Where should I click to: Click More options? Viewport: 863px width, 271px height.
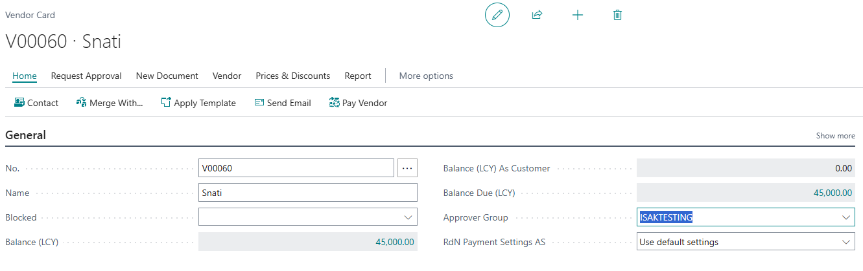(426, 76)
